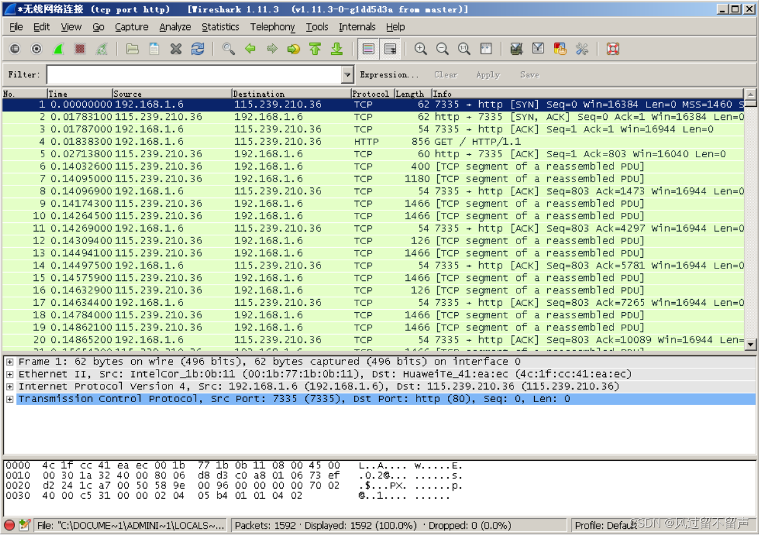The width and height of the screenshot is (759, 535).
Task: Open the Telephony menu
Action: tap(272, 27)
